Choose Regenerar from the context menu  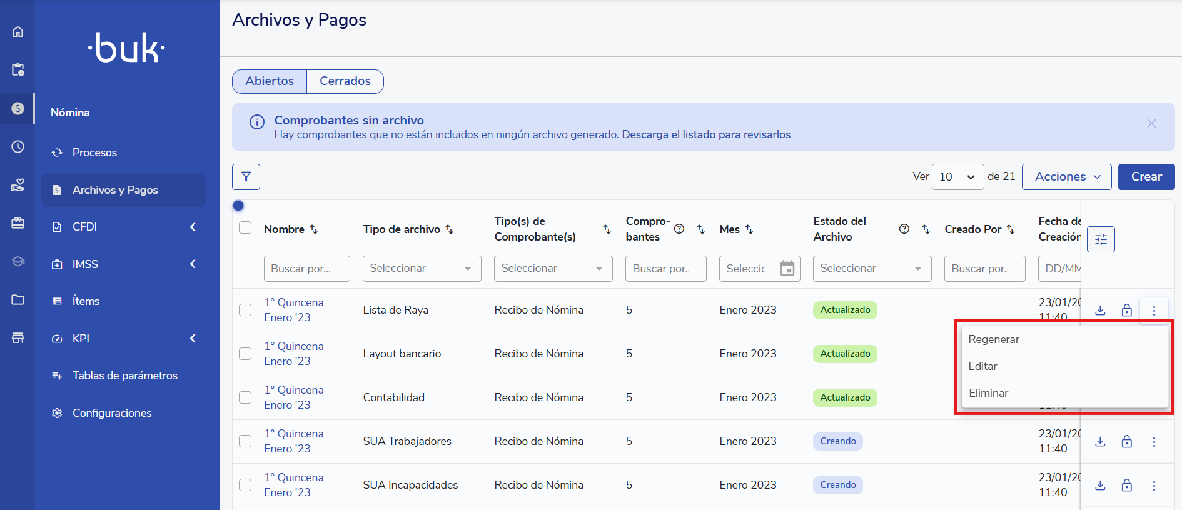click(x=993, y=339)
